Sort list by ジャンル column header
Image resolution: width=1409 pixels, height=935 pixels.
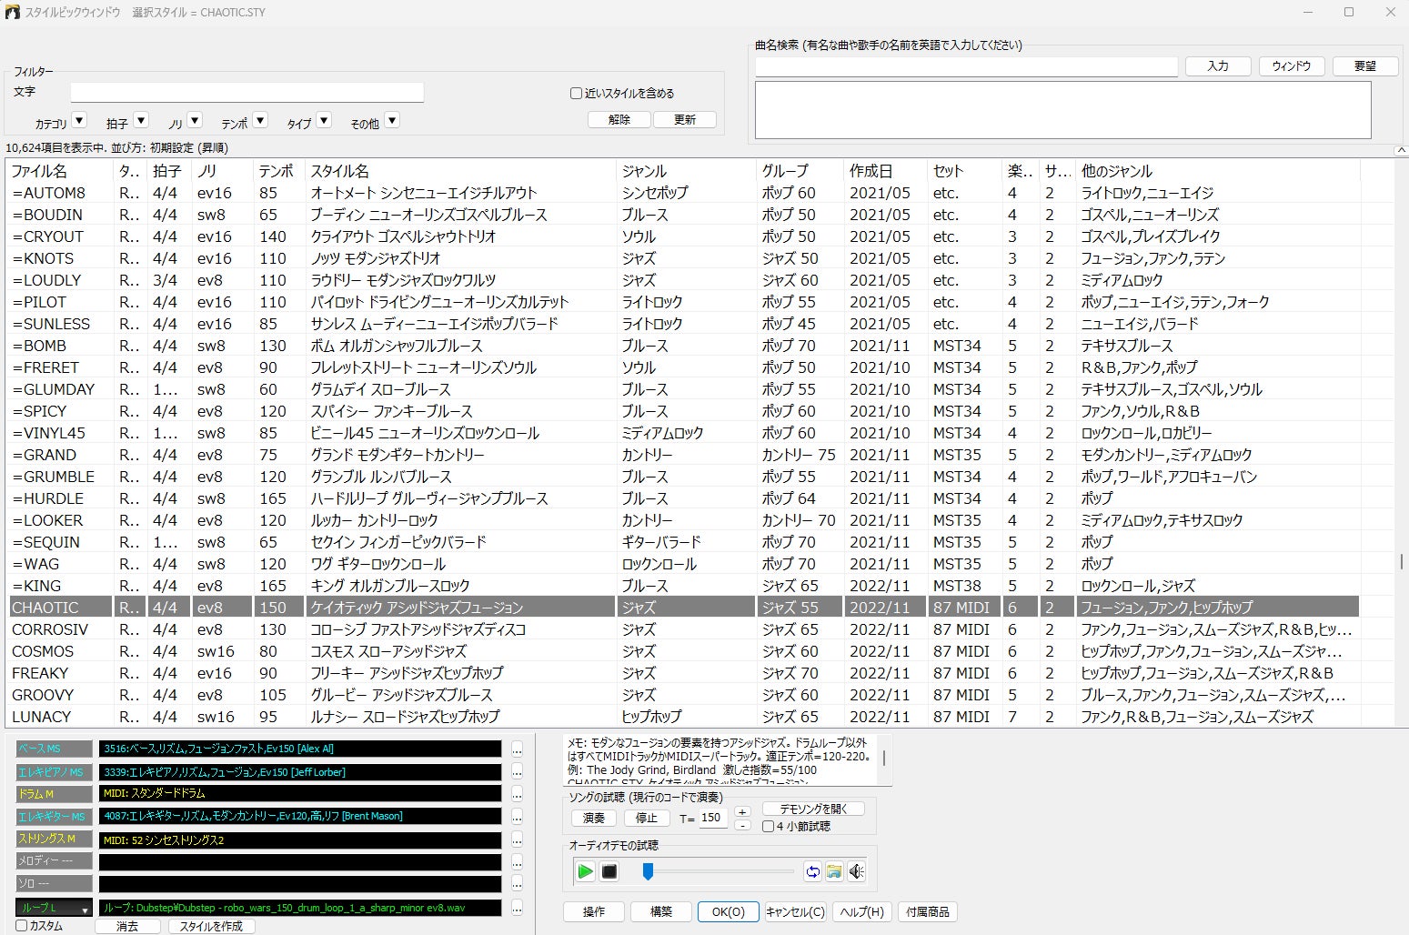644,171
